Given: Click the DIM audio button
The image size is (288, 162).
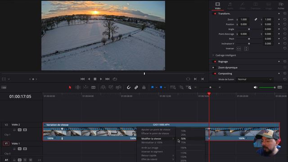Looking at the screenshot, I should pos(280,87).
